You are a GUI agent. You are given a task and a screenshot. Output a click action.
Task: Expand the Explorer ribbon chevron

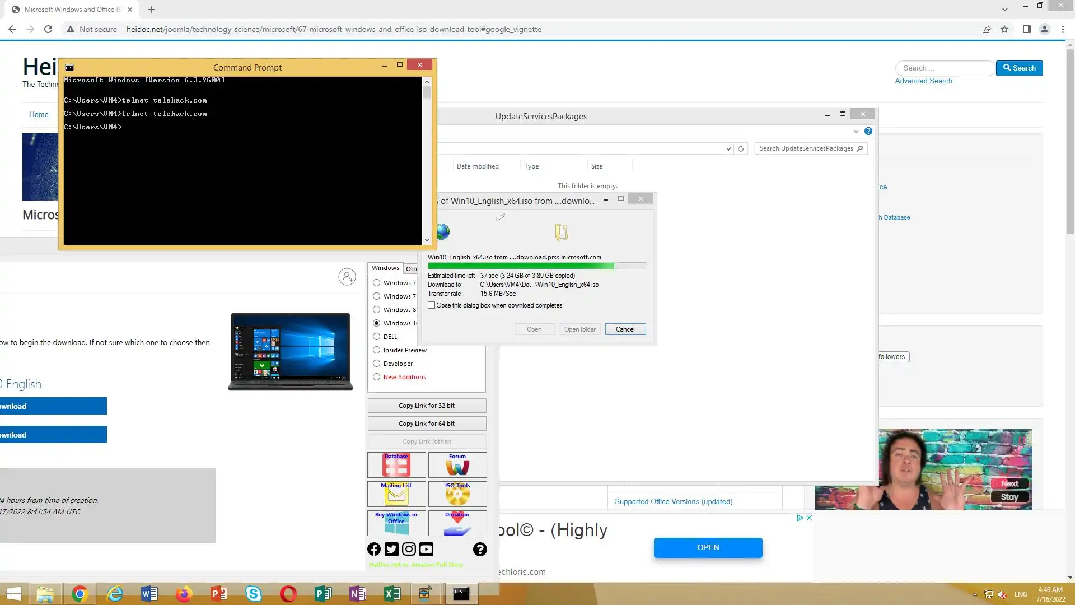point(856,131)
